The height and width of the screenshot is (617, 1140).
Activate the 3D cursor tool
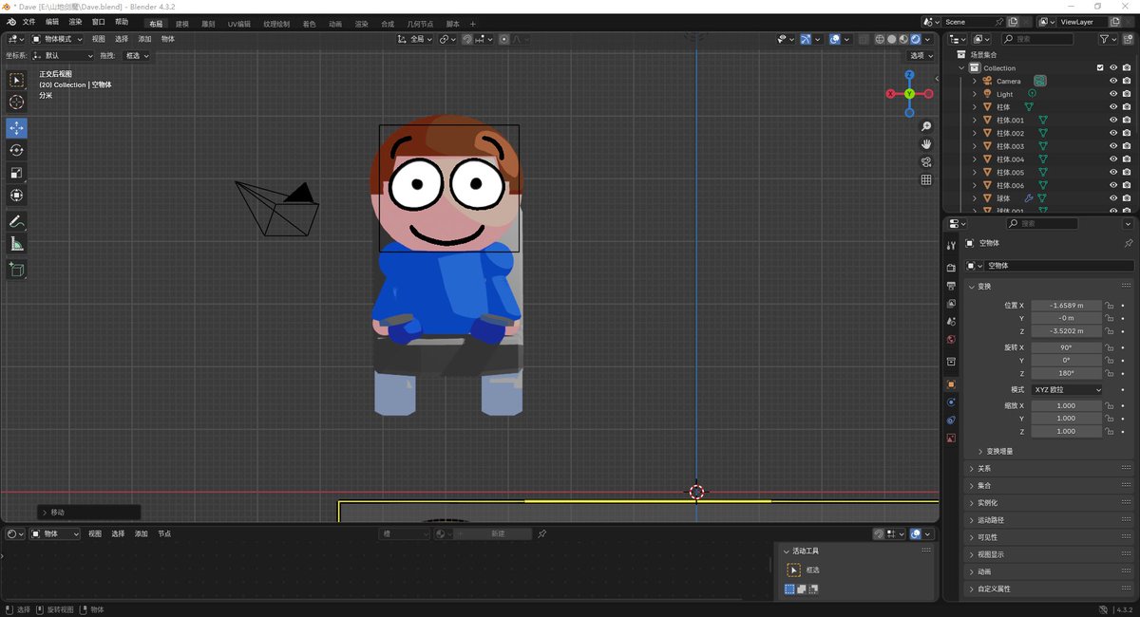[16, 103]
